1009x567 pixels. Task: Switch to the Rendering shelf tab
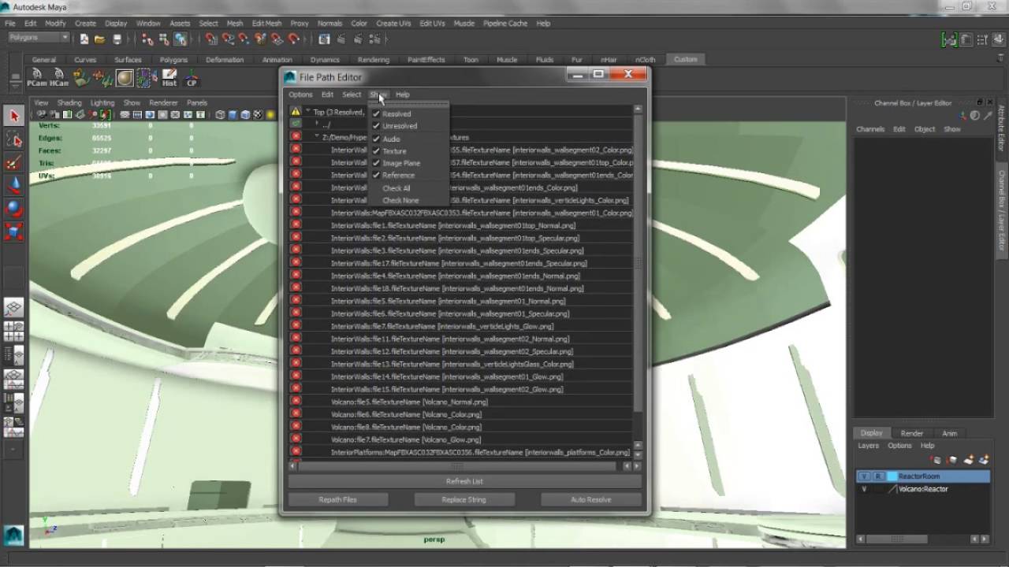click(x=374, y=60)
